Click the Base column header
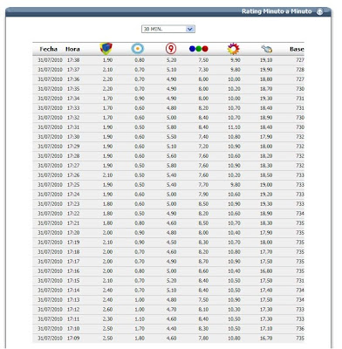Image resolution: width=342 pixels, height=349 pixels. tap(297, 49)
